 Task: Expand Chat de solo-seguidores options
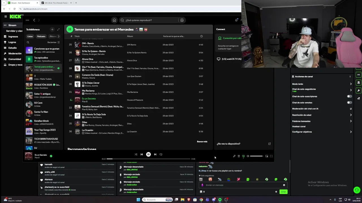351,90
